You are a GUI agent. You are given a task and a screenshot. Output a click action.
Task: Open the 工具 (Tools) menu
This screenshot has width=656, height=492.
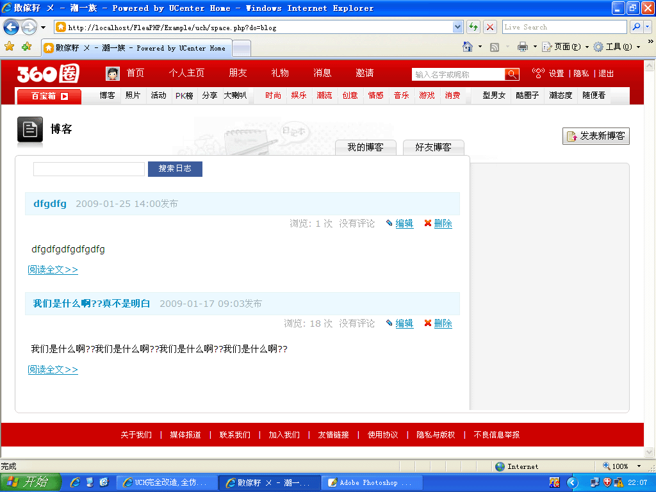[x=616, y=47]
